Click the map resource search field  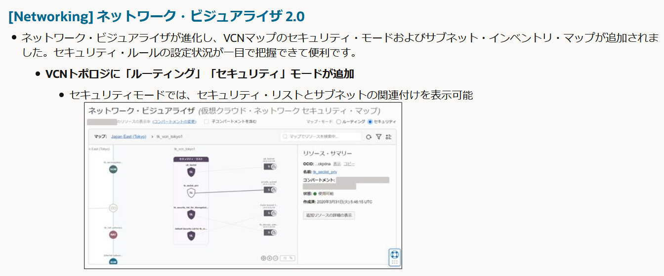pyautogui.click(x=321, y=137)
